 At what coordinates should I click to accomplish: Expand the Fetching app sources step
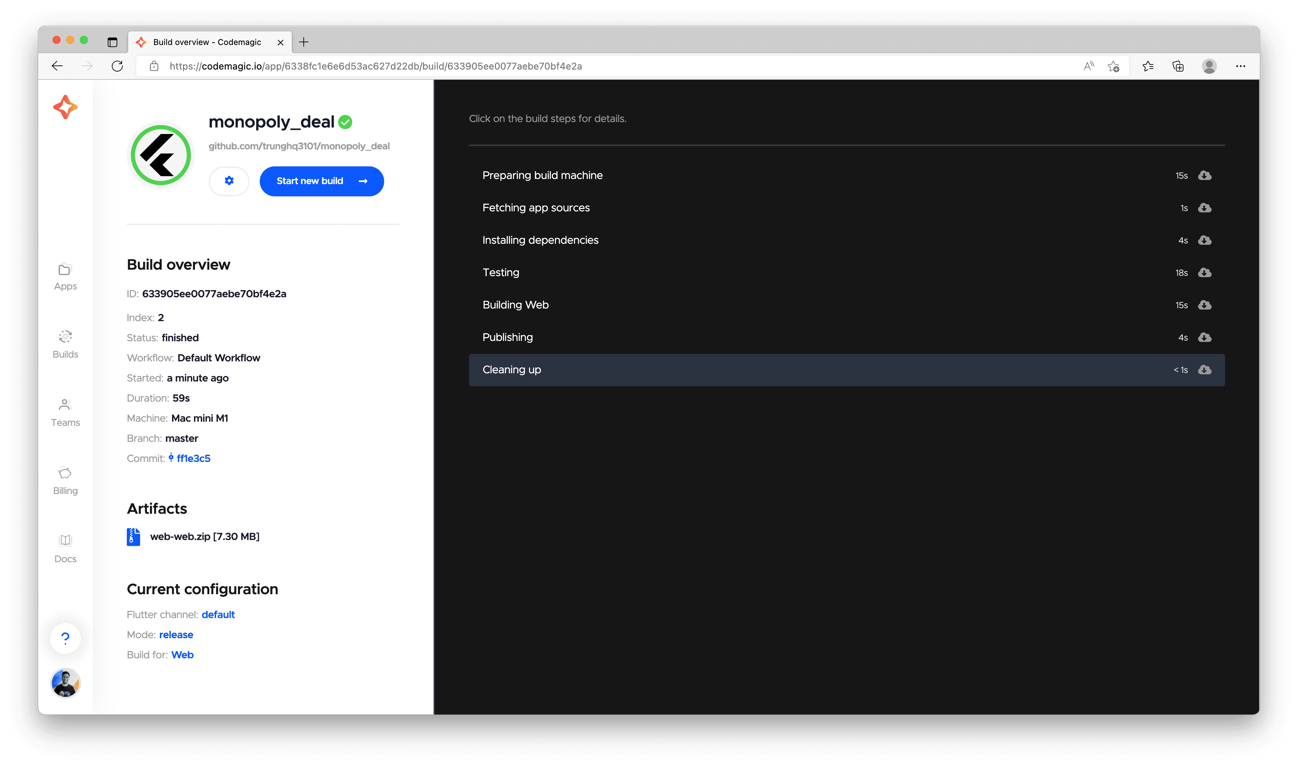click(x=846, y=208)
